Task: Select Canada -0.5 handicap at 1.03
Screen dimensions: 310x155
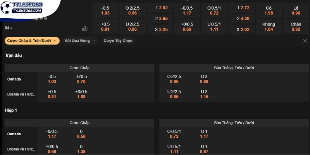Action: coord(52,79)
